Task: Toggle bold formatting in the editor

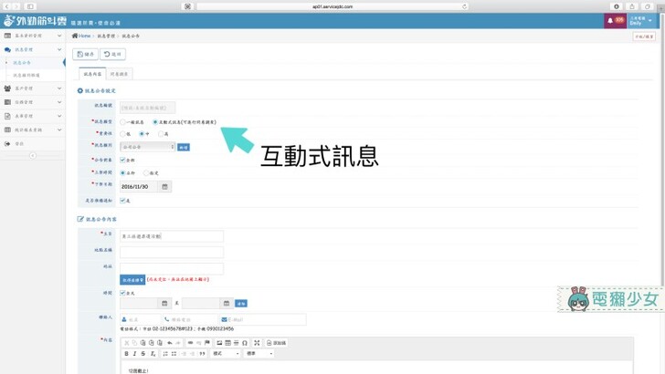Action: pos(127,353)
